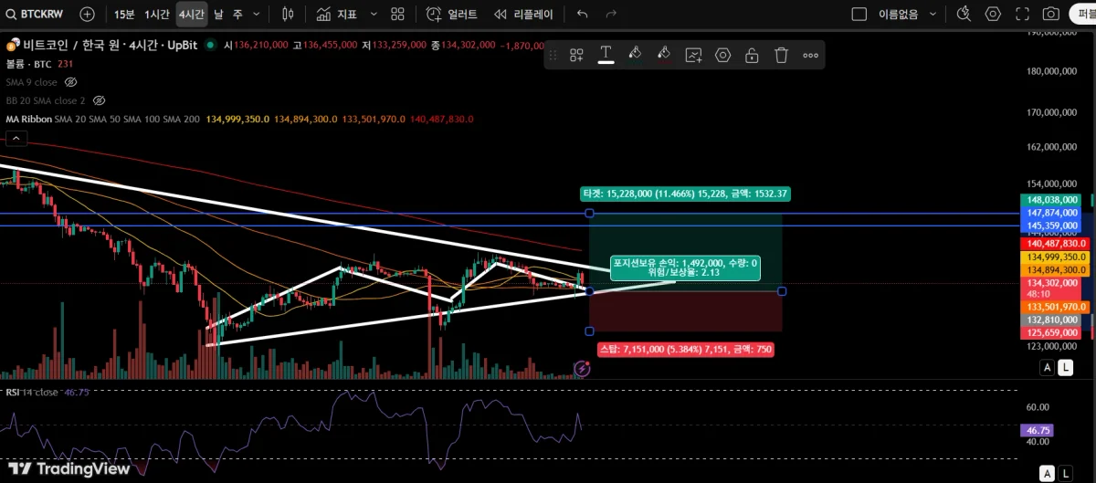Click the 125,659,000 stop price label

click(1052, 333)
